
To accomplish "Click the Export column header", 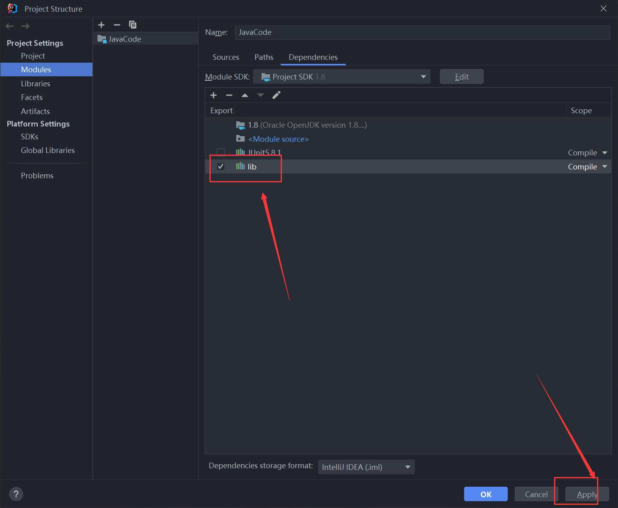I will pyautogui.click(x=221, y=110).
